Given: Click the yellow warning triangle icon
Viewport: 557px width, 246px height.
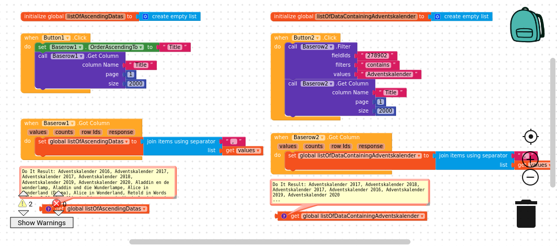Looking at the screenshot, I should 22,203.
